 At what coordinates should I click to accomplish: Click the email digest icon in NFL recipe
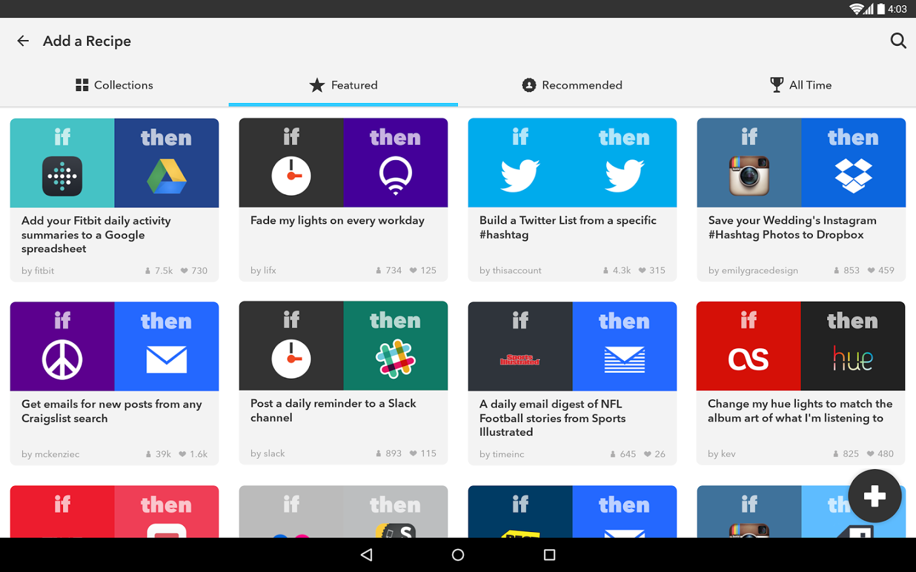pyautogui.click(x=625, y=360)
